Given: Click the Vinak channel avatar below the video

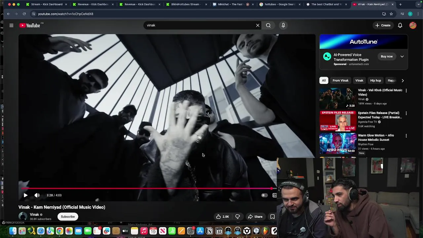Looking at the screenshot, I should point(23,217).
